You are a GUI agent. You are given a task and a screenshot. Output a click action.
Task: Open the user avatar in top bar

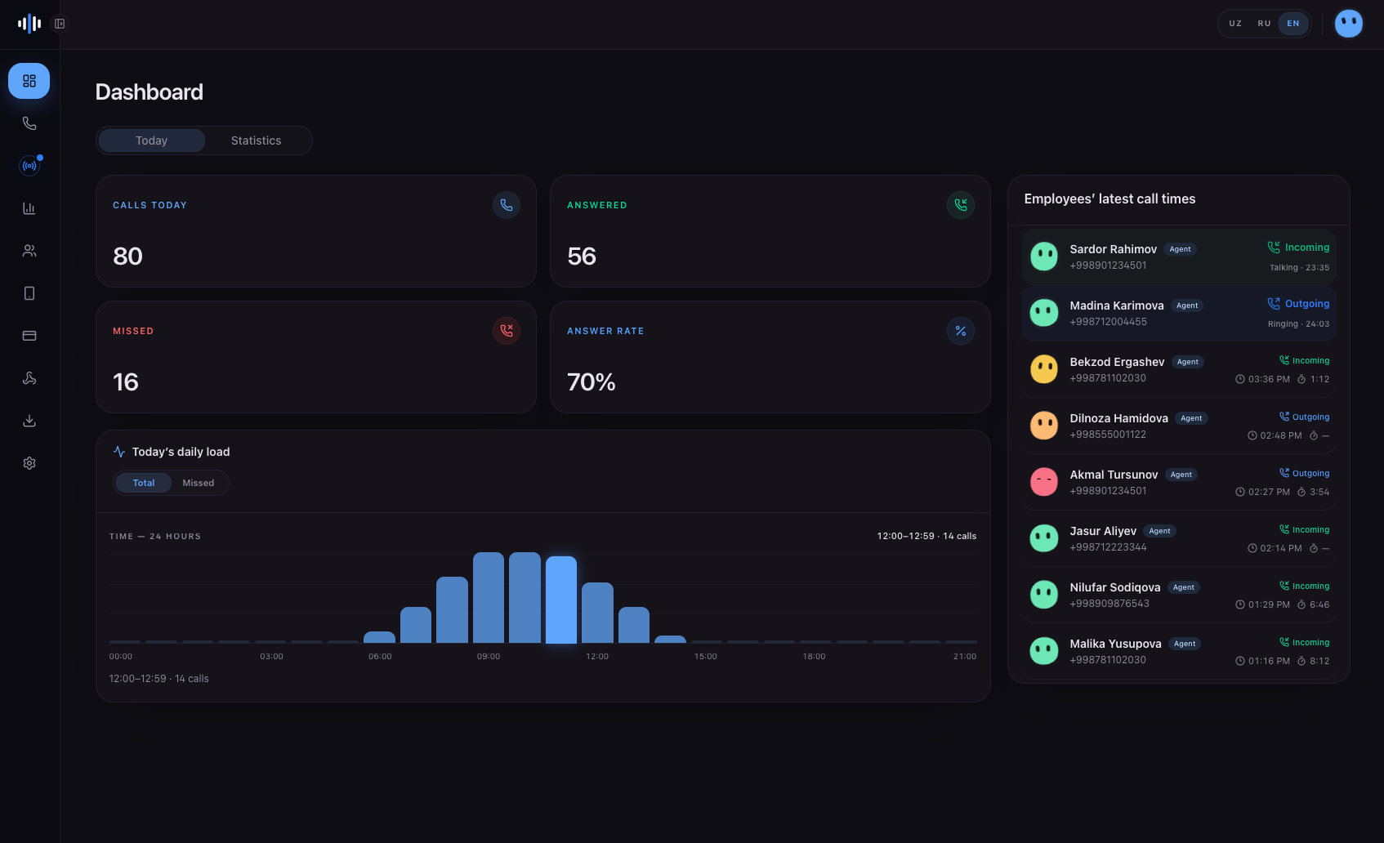1349,24
